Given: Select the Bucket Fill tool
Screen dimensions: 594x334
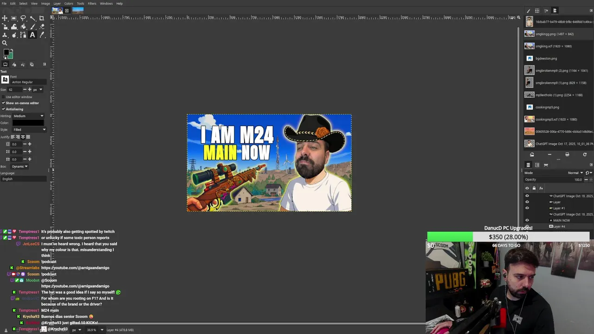Looking at the screenshot, I should pos(23,26).
